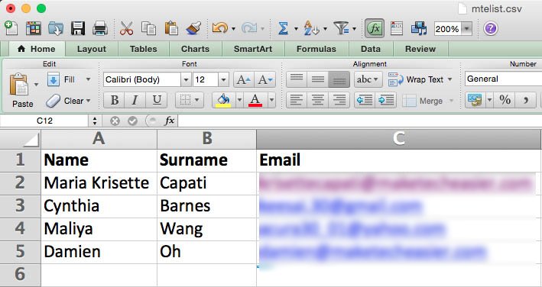Insert AutoSum with sigma icon
The height and width of the screenshot is (287, 542).
283,28
